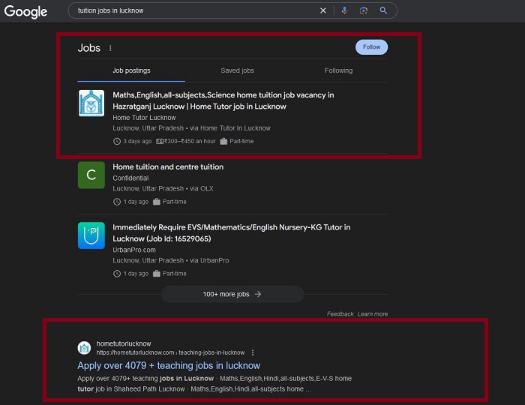Click the '100+ more jobs' button
This screenshot has height=405, width=525.
tap(232, 294)
